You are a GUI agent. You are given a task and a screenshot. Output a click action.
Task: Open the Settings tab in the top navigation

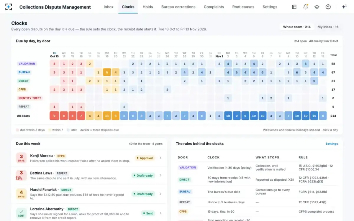point(270,7)
